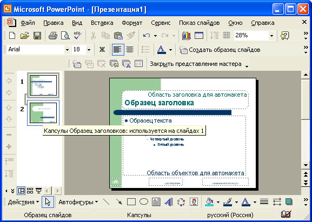Select the Line drawing tool
Image resolution: width=312 pixels, height=222 pixels.
pyautogui.click(x=107, y=202)
